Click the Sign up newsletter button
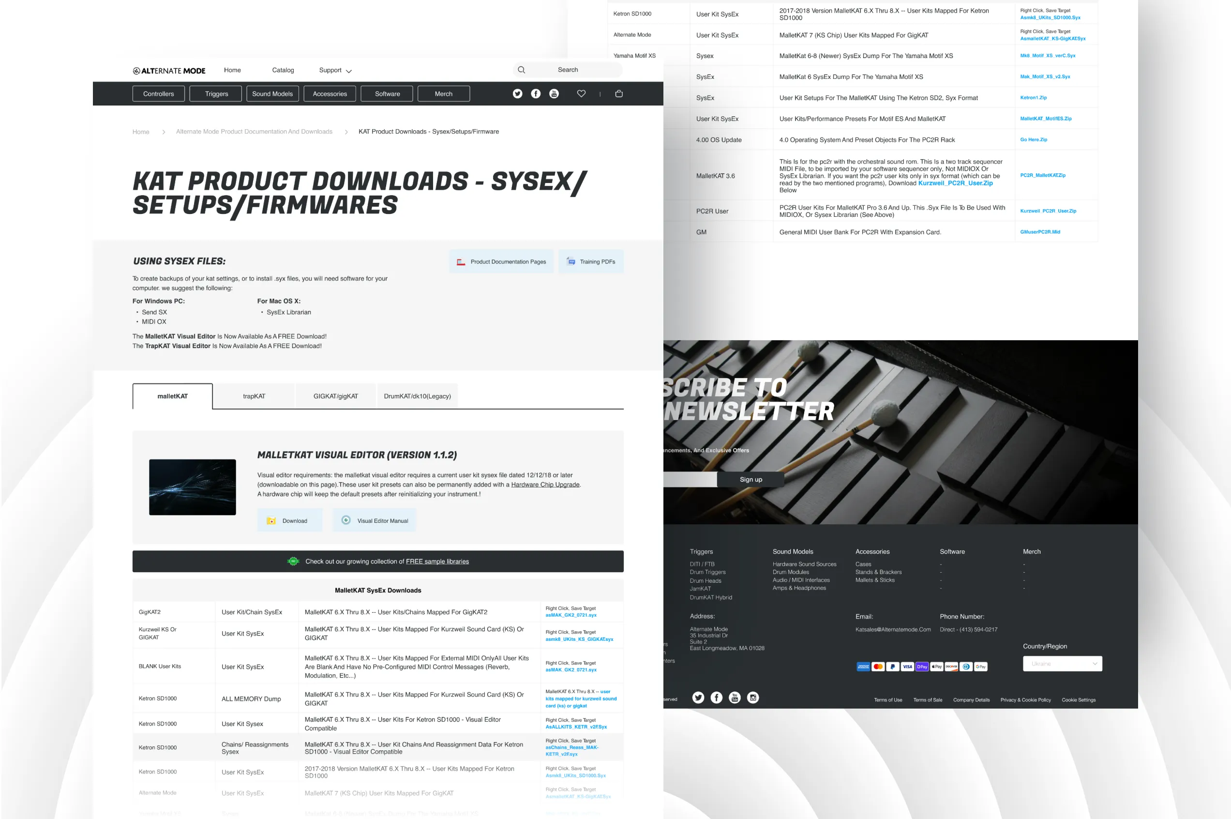 (750, 479)
